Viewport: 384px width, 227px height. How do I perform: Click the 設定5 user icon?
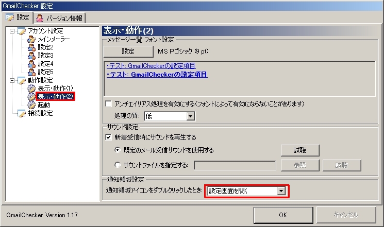[x=31, y=72]
